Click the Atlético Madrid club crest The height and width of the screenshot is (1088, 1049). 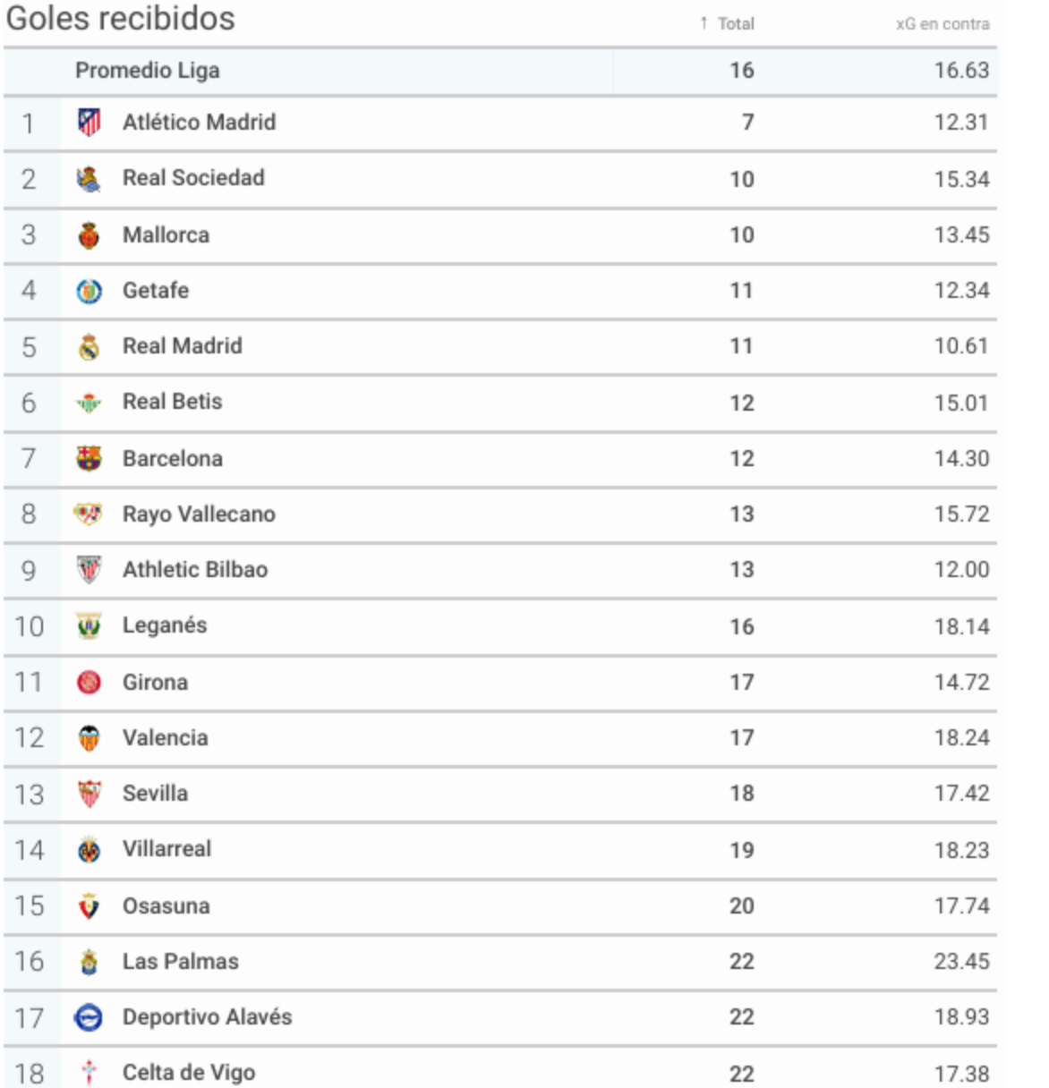click(89, 122)
